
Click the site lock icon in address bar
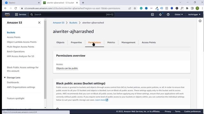click(22, 8)
